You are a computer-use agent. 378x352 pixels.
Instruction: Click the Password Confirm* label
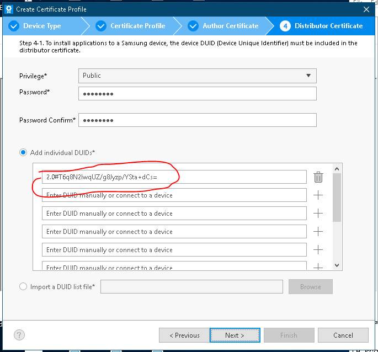click(47, 120)
